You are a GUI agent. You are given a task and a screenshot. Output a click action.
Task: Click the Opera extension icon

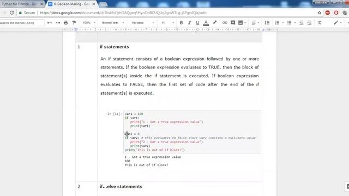coord(336,13)
